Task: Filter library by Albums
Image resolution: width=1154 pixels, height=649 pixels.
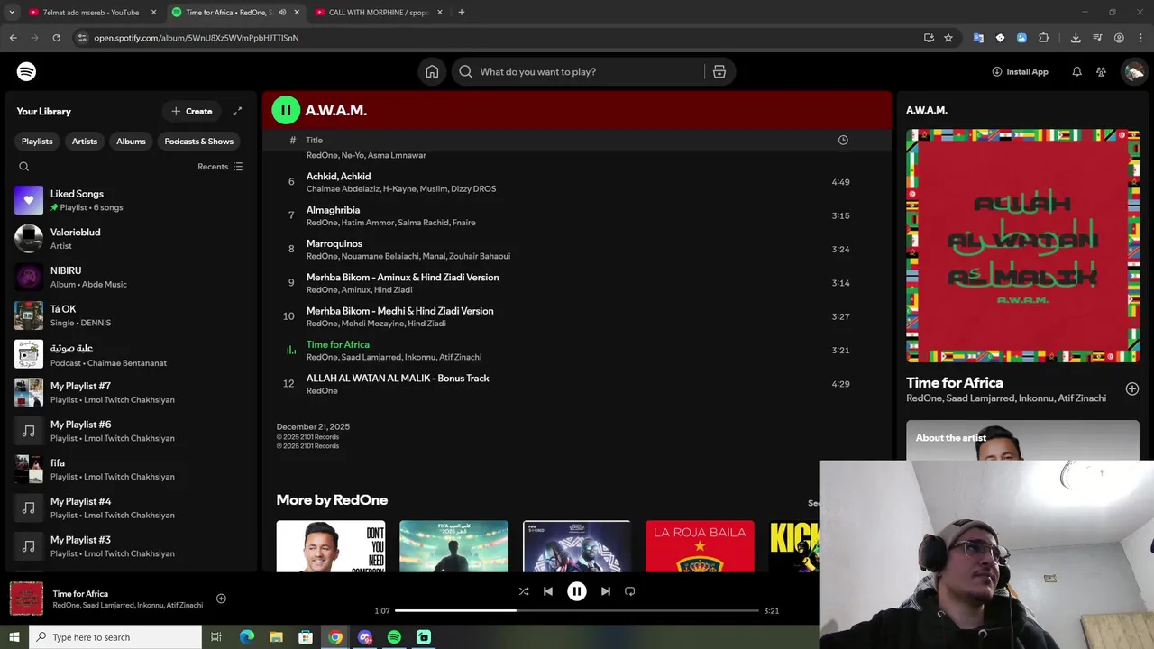Action: [131, 142]
